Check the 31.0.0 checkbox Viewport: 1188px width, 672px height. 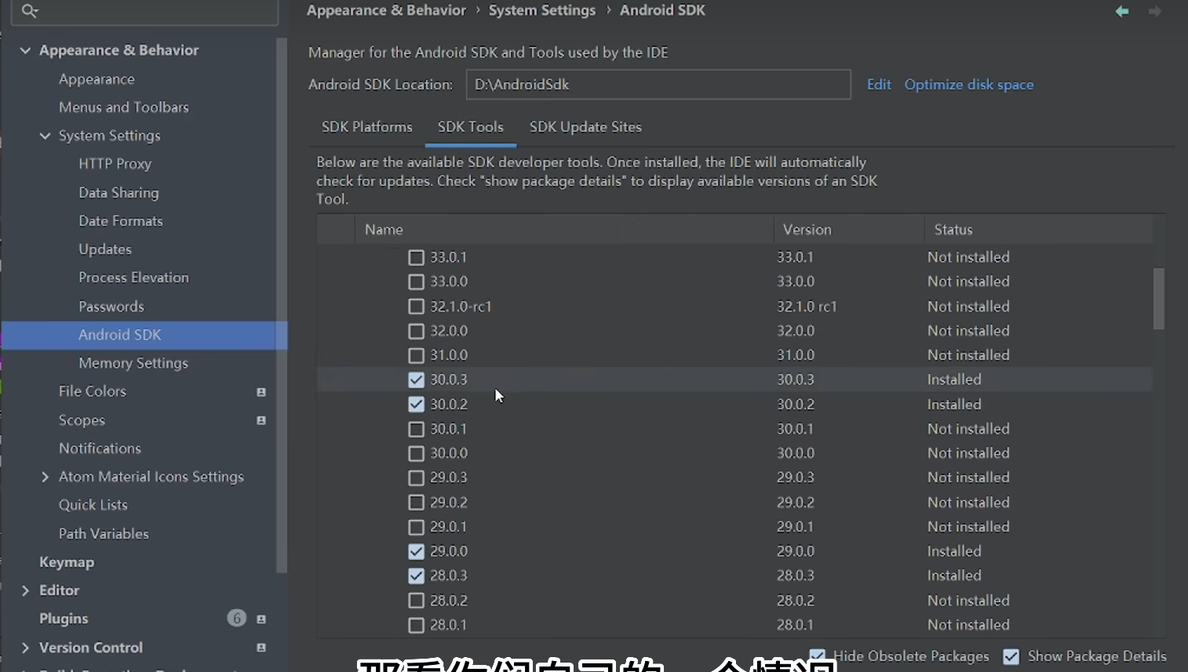click(x=416, y=355)
